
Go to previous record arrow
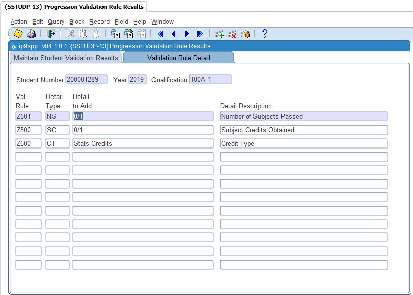click(x=174, y=34)
